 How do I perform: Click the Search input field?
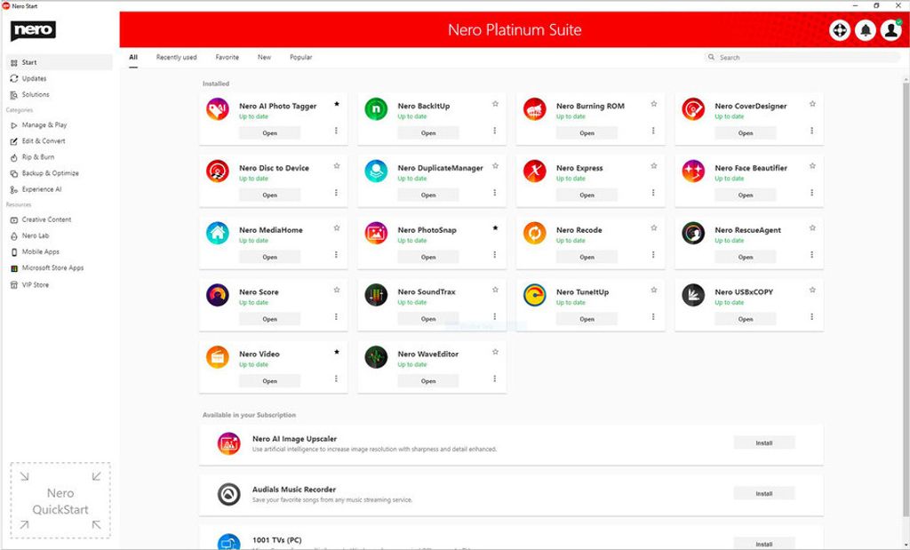tap(802, 58)
